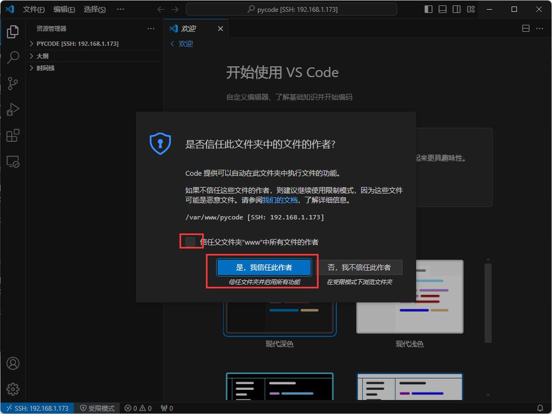Toggle primary sidebar layout icon in title bar
Image resolution: width=552 pixels, height=414 pixels.
click(429, 9)
